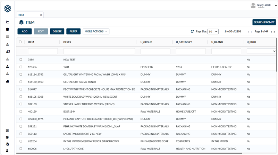Viewport: 278px width, 155px height.
Task: Open the Page Size dropdown
Action: coord(213,31)
